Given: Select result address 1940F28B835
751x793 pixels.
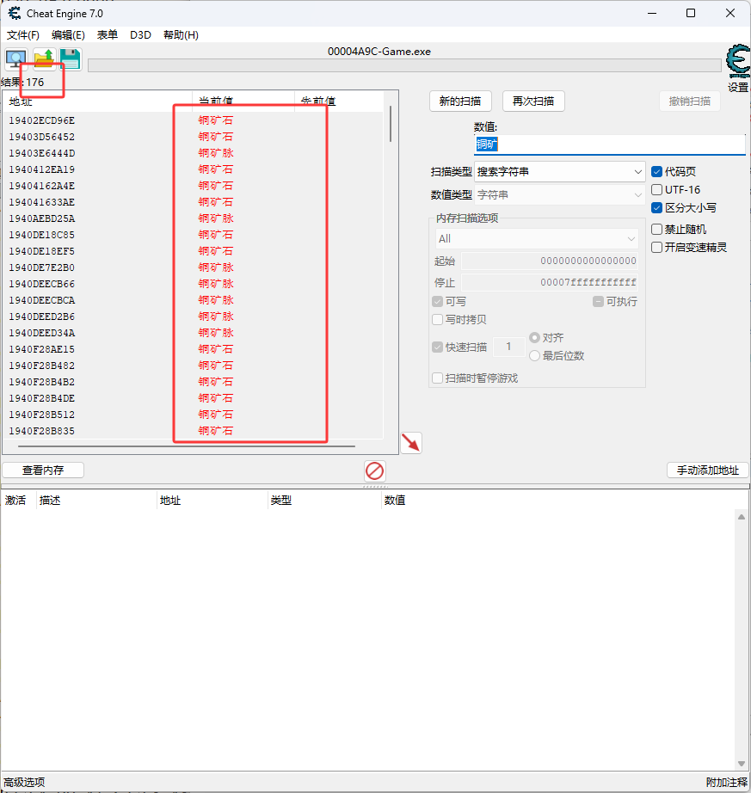Looking at the screenshot, I should pos(41,431).
